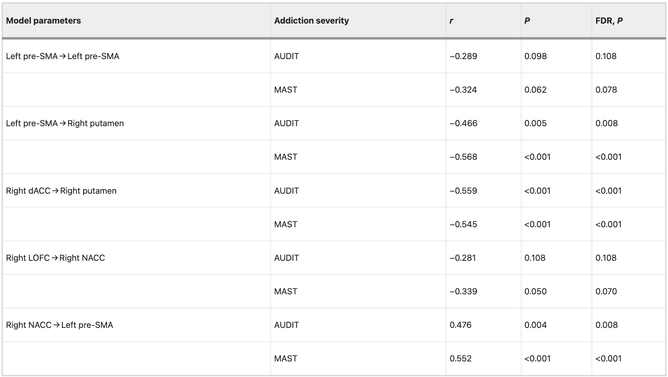Select the Left pre-SMA → Left pre-SMA row label
Image resolution: width=668 pixels, height=377 pixels.
click(x=63, y=56)
